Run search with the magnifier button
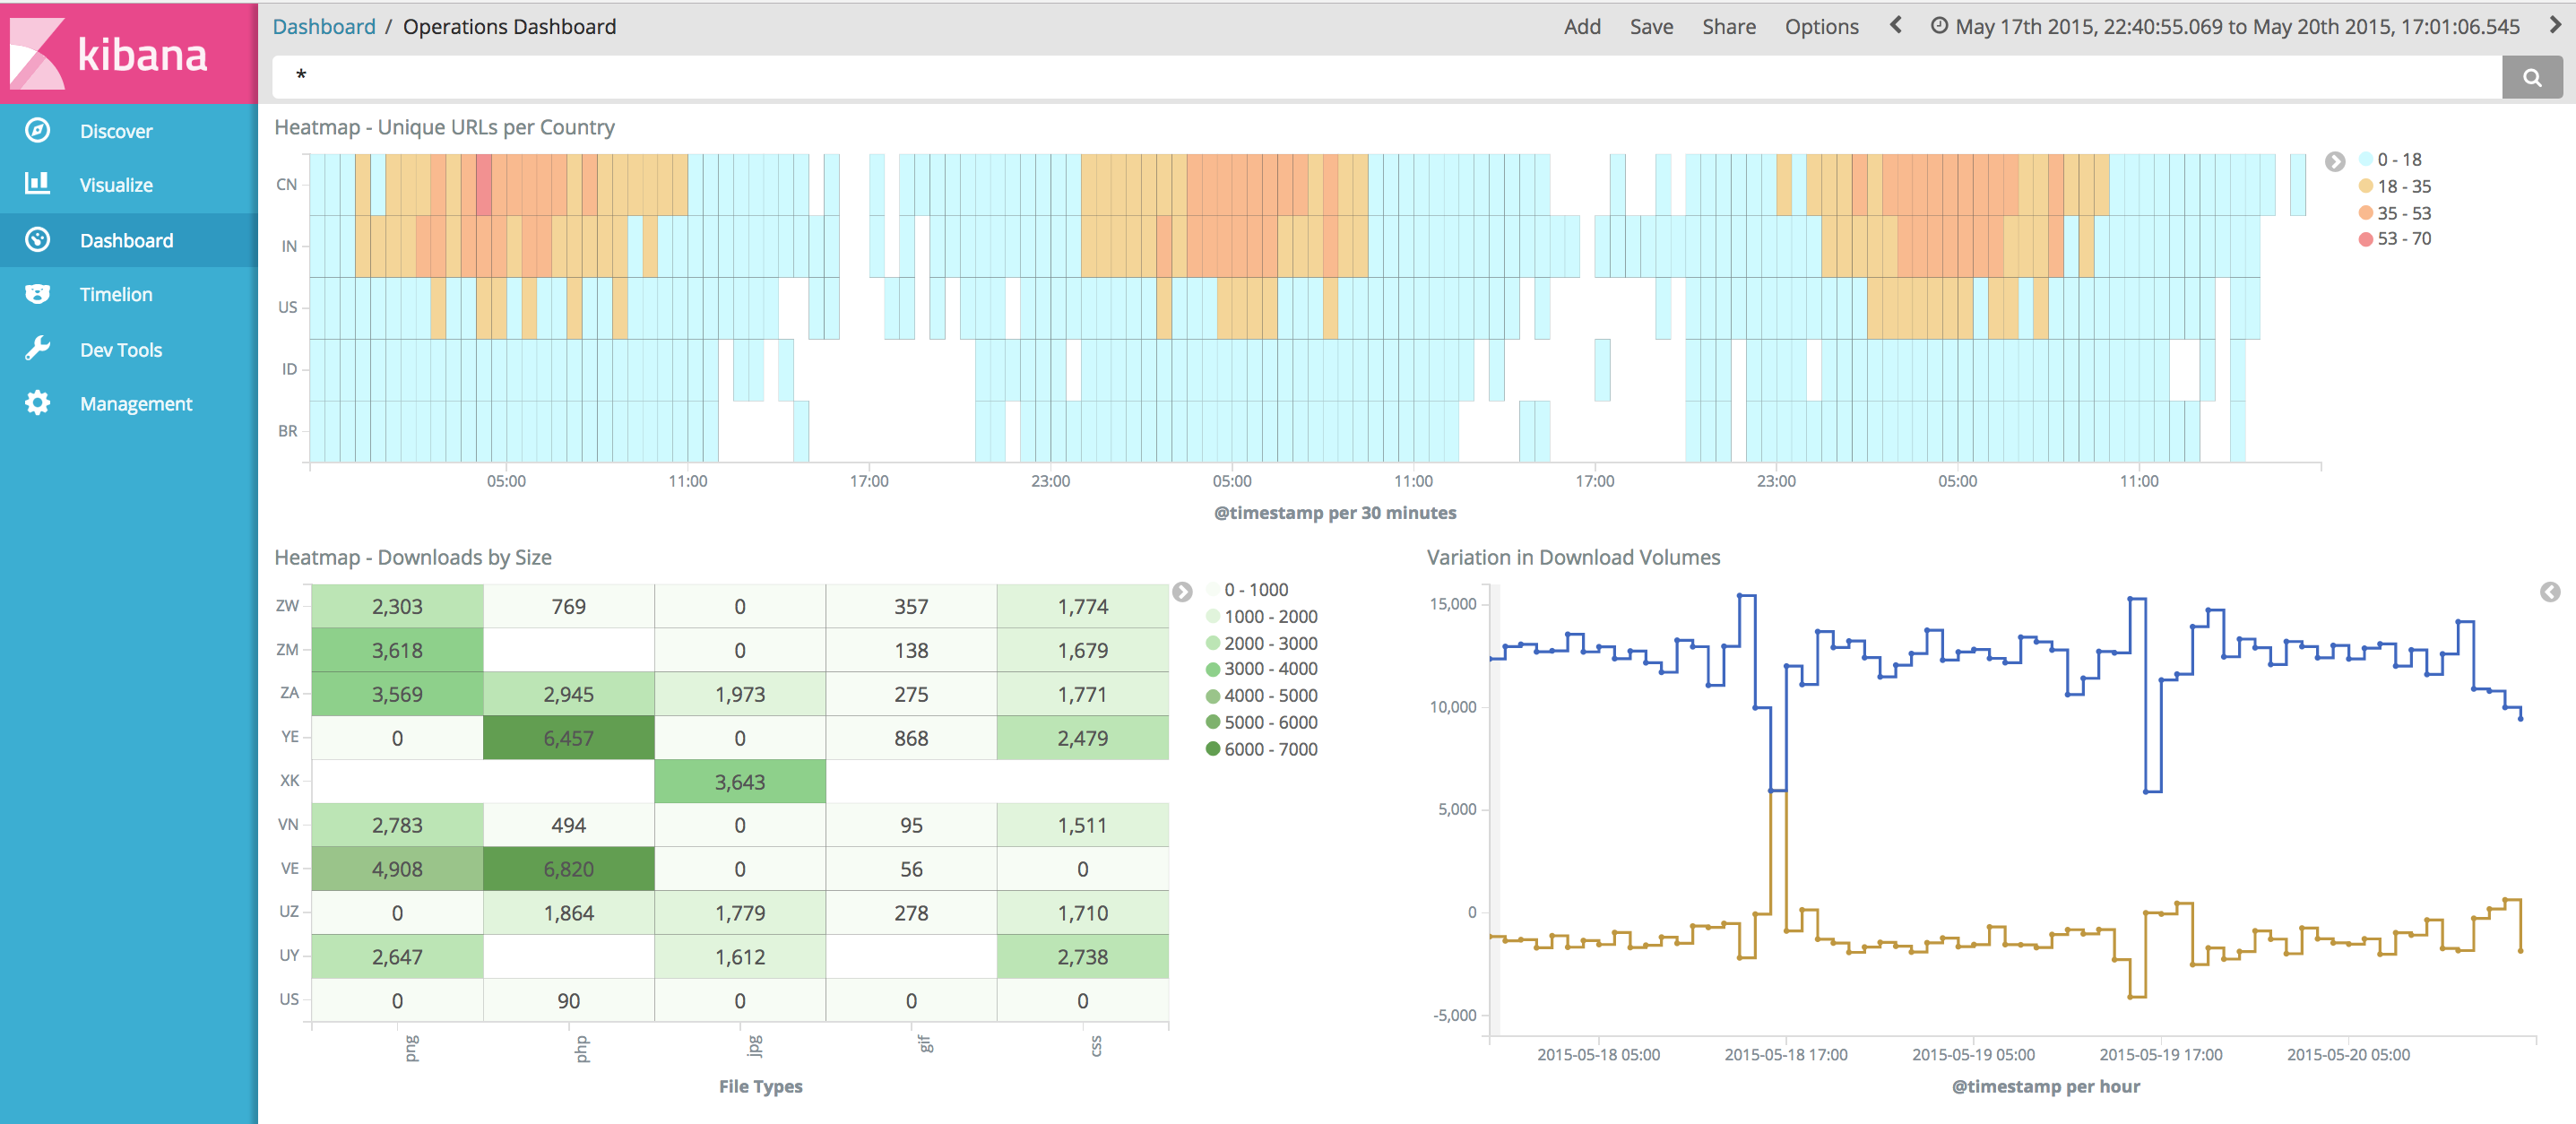Viewport: 2576px width, 1124px height. pyautogui.click(x=2531, y=78)
